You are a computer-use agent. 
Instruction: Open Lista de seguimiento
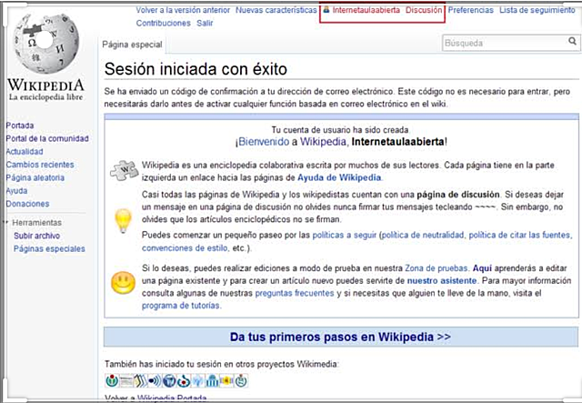tap(537, 10)
